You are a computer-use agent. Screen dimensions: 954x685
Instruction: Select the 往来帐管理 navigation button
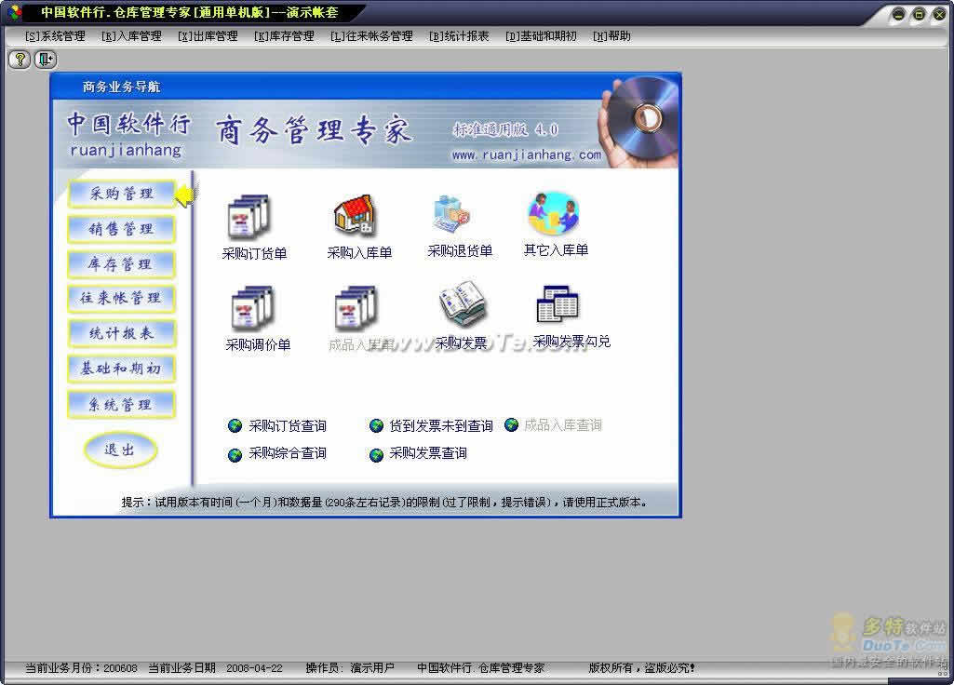click(x=122, y=299)
